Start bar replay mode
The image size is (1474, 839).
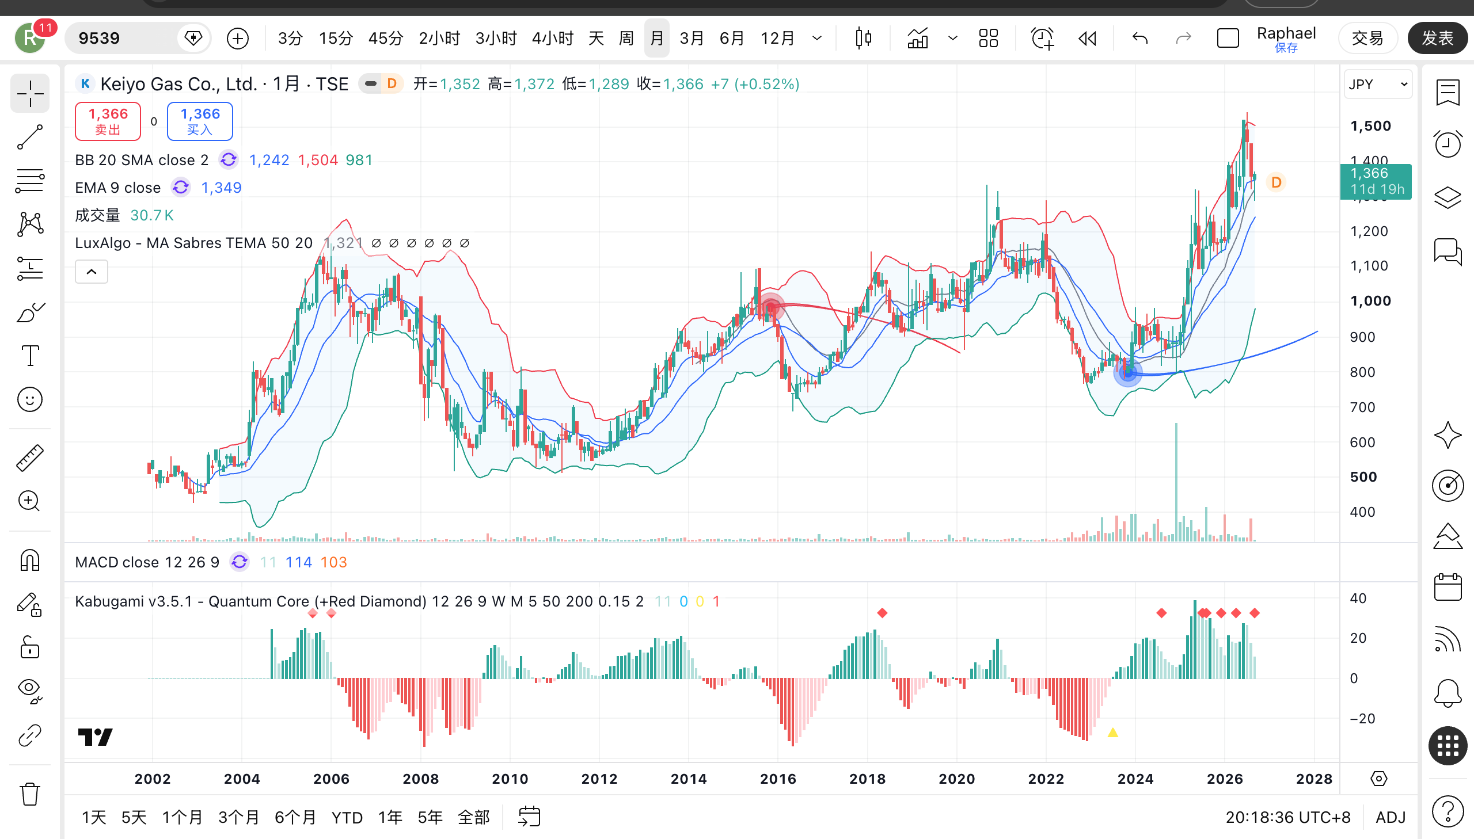1087,39
